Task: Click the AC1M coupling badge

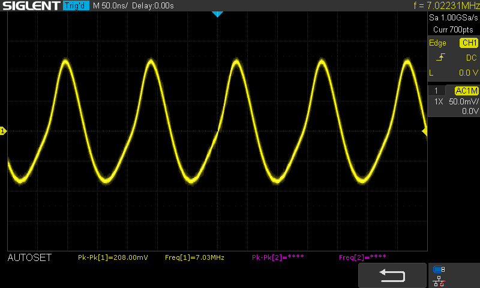Action: 466,91
